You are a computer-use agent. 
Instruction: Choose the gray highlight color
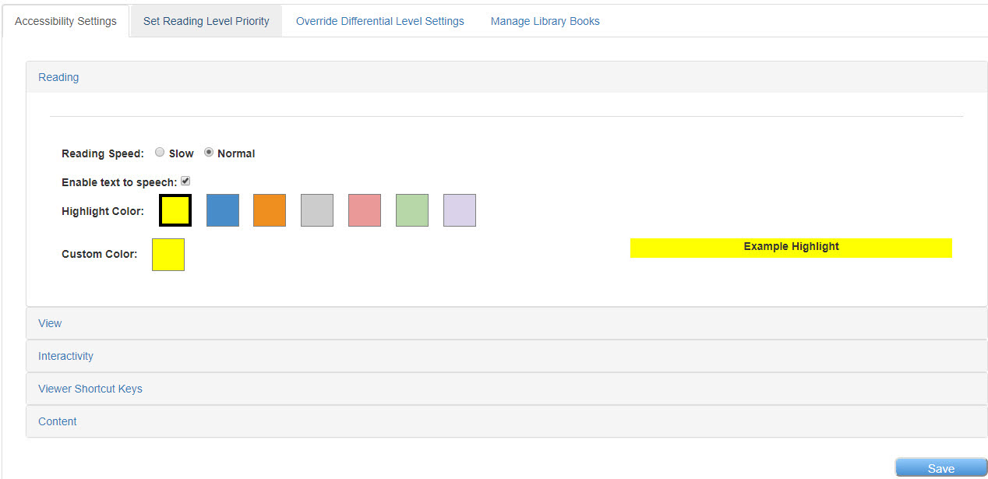click(x=317, y=210)
